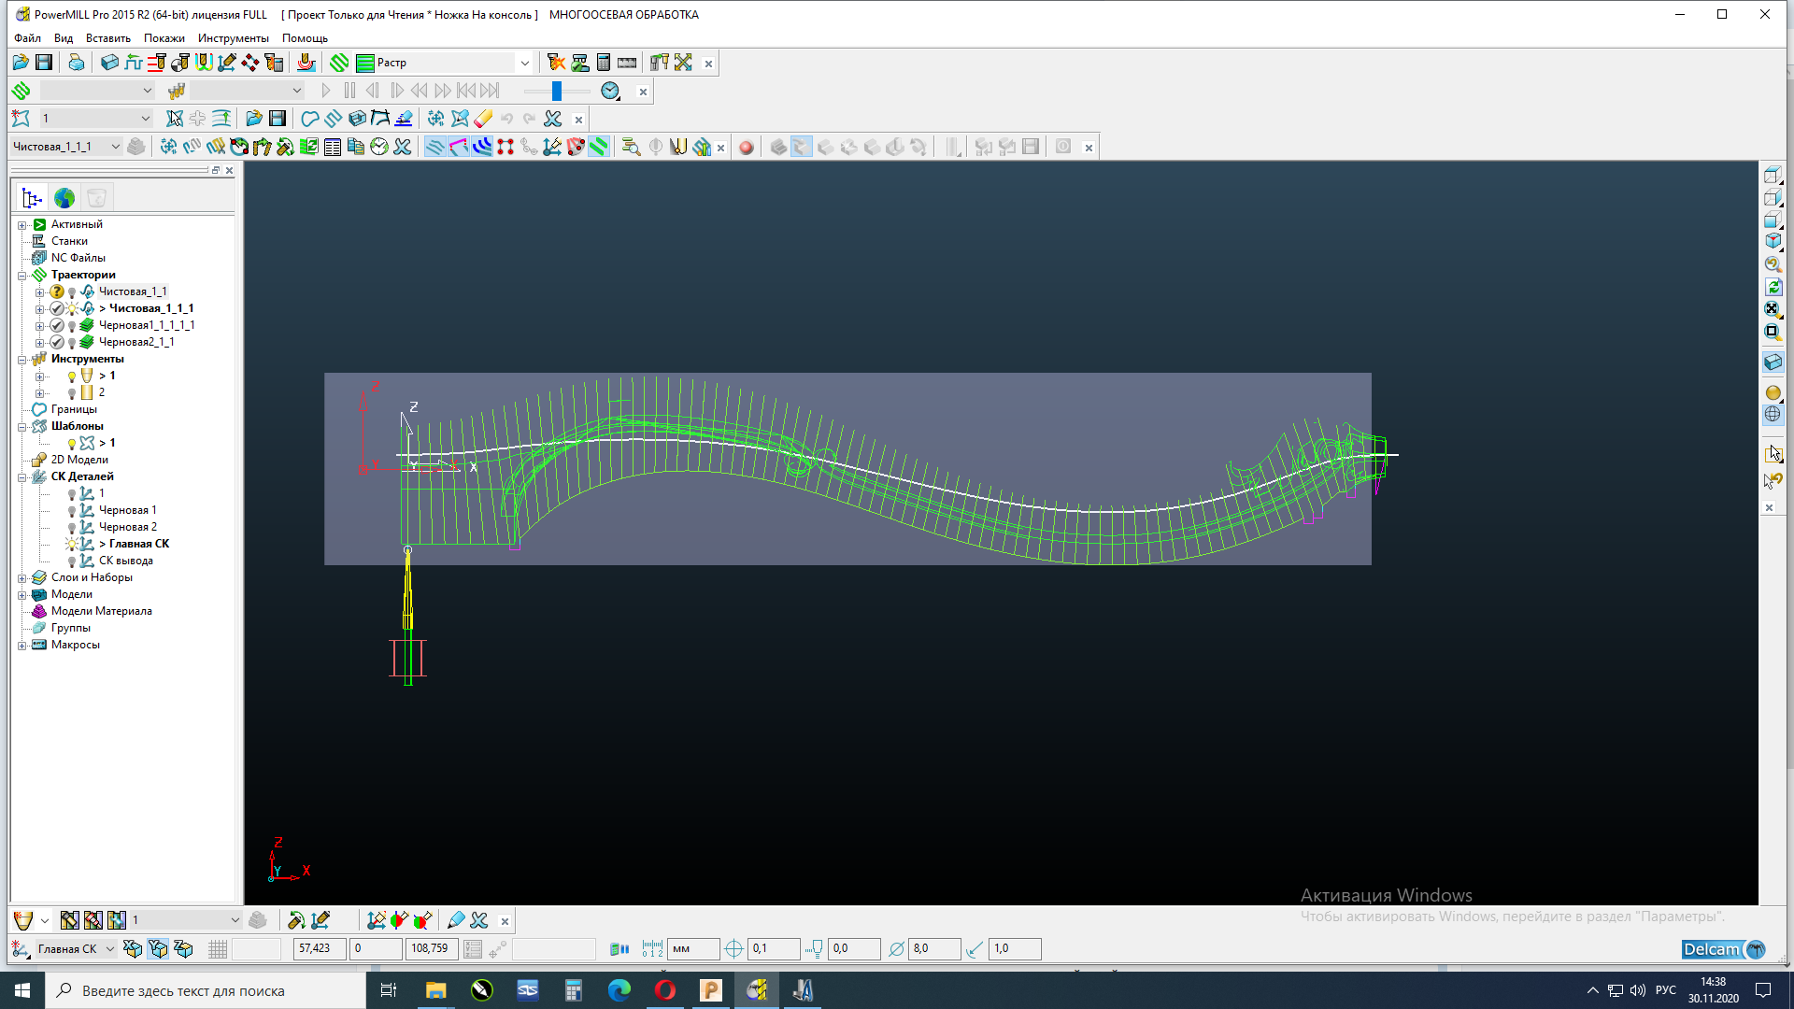Click the tolerance field showing 0,1
1794x1009 pixels.
(772, 949)
